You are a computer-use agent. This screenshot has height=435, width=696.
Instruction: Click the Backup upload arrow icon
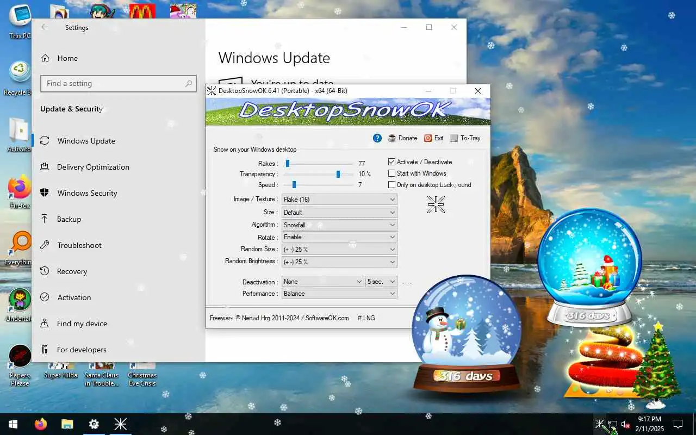tap(45, 219)
